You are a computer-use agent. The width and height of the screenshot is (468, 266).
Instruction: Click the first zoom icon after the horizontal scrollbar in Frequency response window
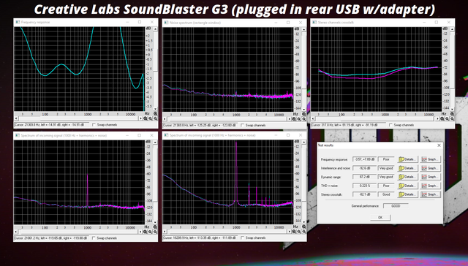[146, 118]
